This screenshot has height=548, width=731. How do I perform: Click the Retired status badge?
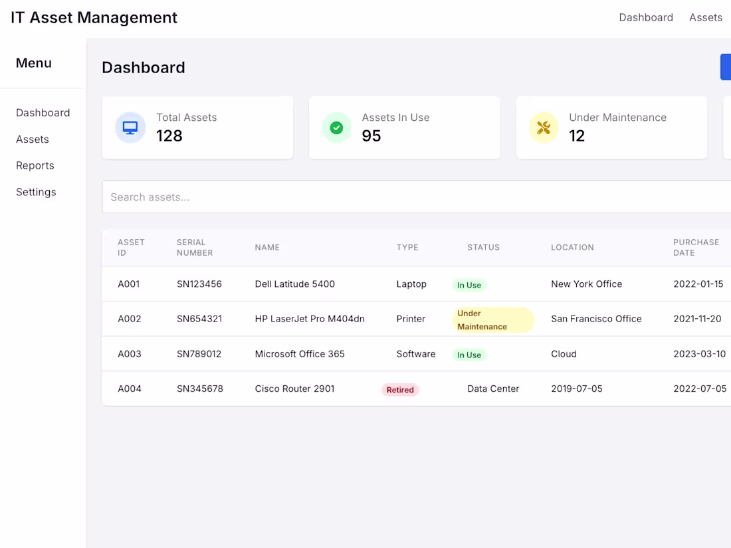400,390
